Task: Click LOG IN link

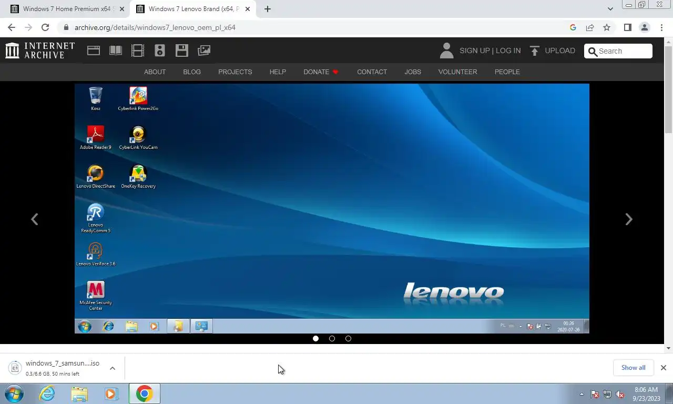Action: click(x=508, y=50)
